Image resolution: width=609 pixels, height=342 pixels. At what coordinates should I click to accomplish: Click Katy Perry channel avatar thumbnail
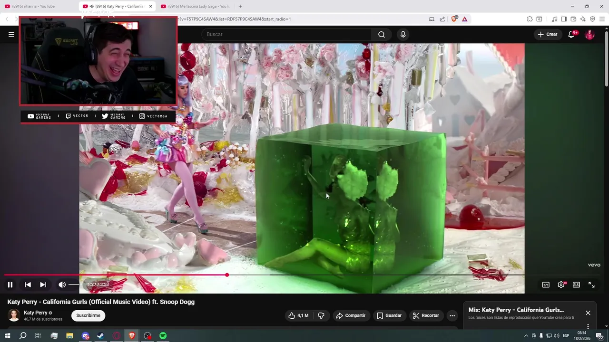point(14,315)
